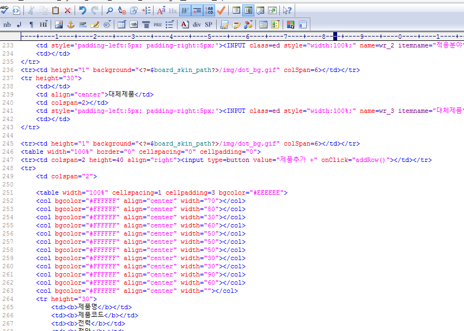The width and height of the screenshot is (464, 331).
Task: Open the Table insert dropdown
Action: tap(121, 25)
